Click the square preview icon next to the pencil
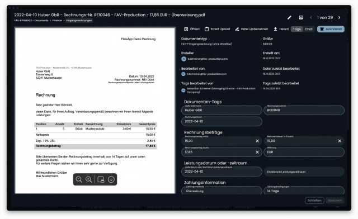 tap(301, 17)
